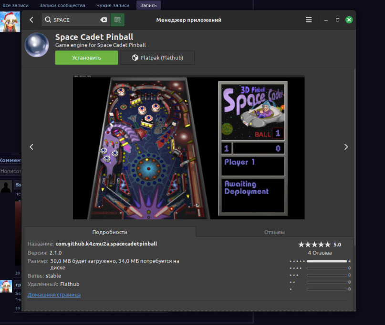Click inside the SPACE search field
The width and height of the screenshot is (385, 325).
(74, 20)
